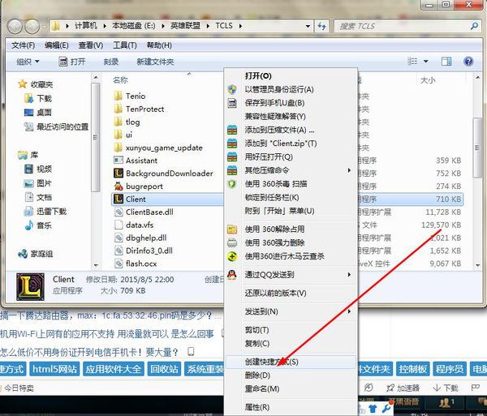
Task: Choose 以管理员身份运行(A)
Action: coord(291,89)
